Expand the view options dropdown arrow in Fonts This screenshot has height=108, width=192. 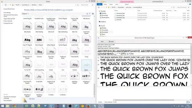[x=90, y=13]
